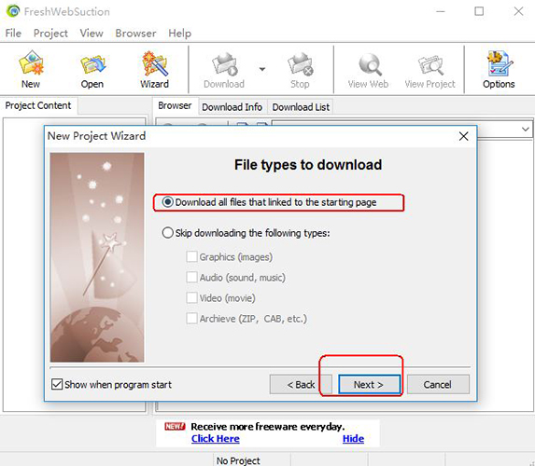Select Skip downloading the following types option
This screenshot has width=535, height=466.
167,233
